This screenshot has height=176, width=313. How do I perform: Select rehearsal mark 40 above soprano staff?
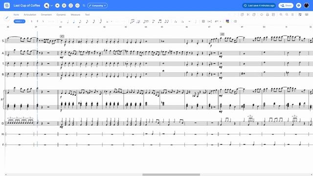tap(62, 36)
